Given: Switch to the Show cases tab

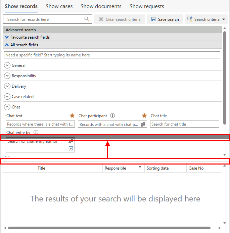Looking at the screenshot, I should point(59,6).
